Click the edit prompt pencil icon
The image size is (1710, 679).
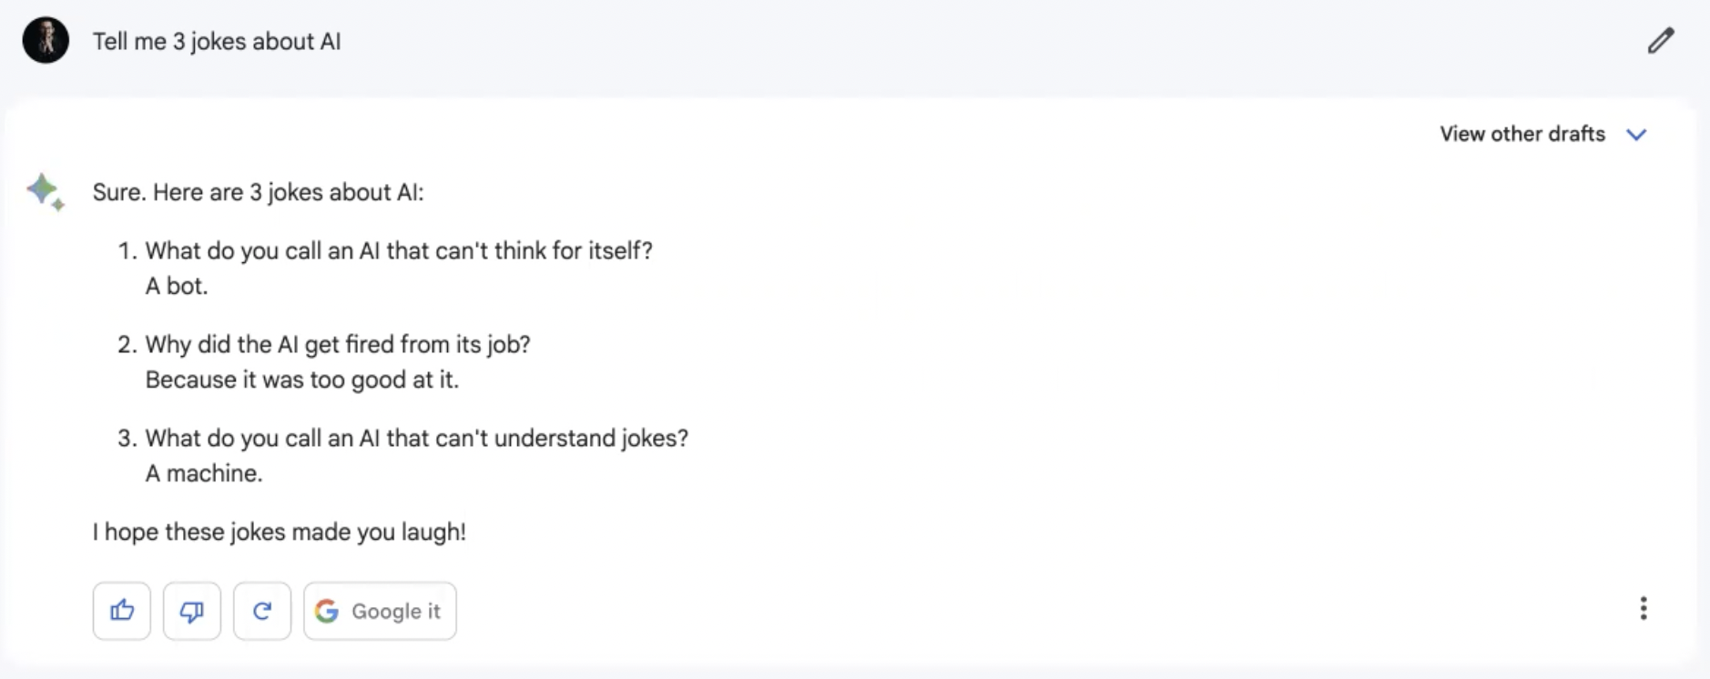click(1660, 41)
